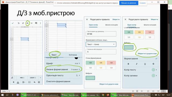Viewport: 172px width, 97px height.
Task: Tap the checkmark confirm icon in Sheets toolbar
Action: coord(13,23)
